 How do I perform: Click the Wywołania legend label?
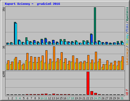click(x=127, y=14)
